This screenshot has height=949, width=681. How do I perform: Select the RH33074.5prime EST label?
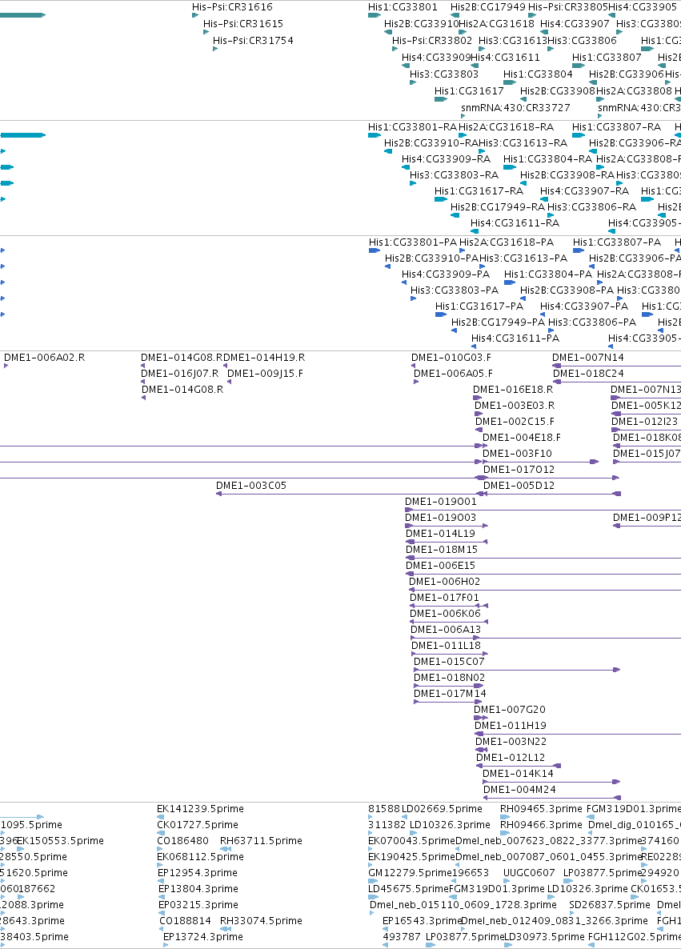pos(261,921)
